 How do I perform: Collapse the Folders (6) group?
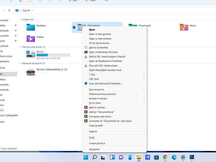(x=20, y=20)
